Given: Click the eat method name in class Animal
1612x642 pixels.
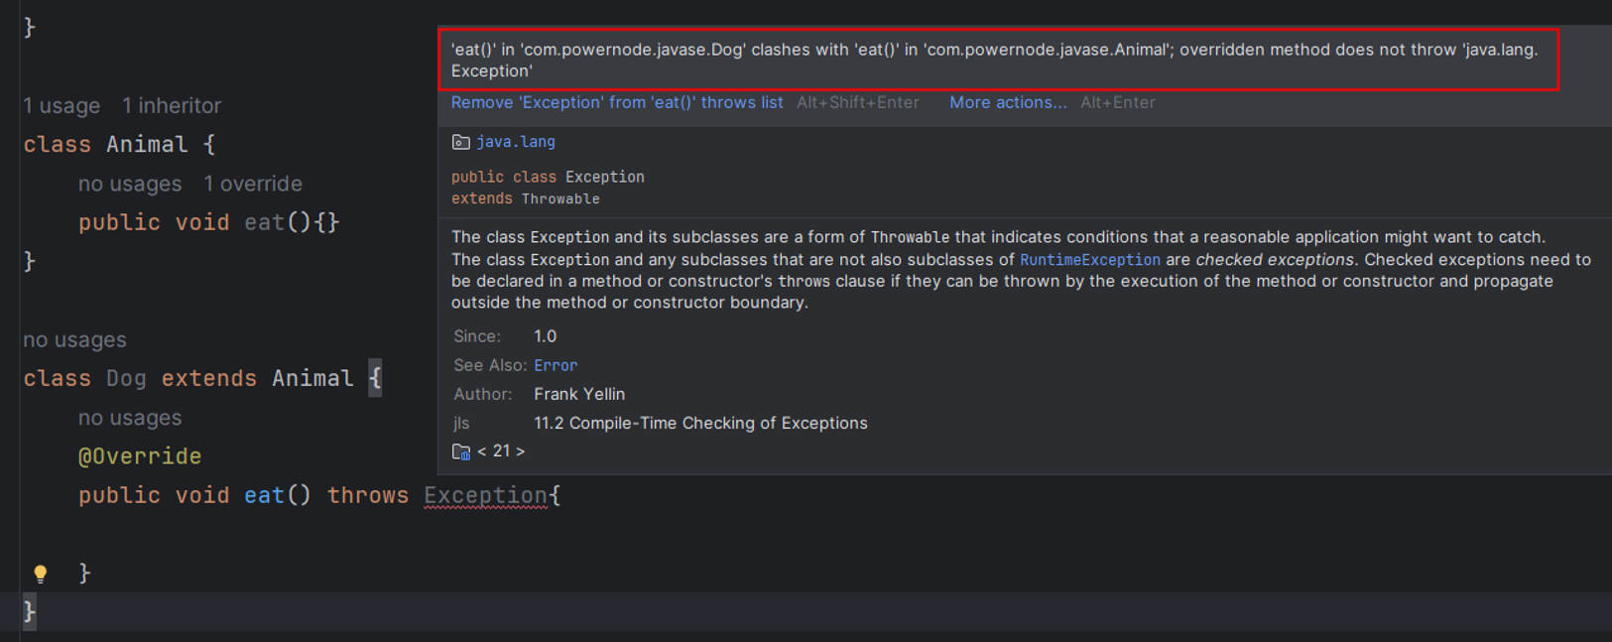Looking at the screenshot, I should tap(264, 222).
